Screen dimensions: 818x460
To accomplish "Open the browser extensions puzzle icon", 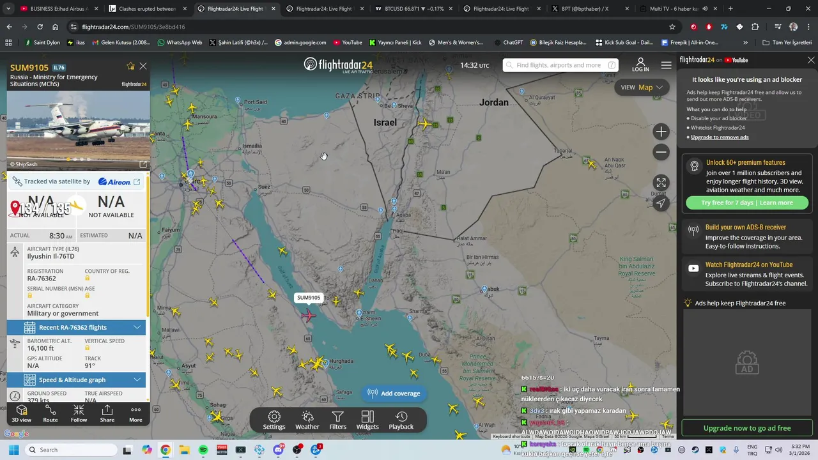I will click(x=755, y=27).
